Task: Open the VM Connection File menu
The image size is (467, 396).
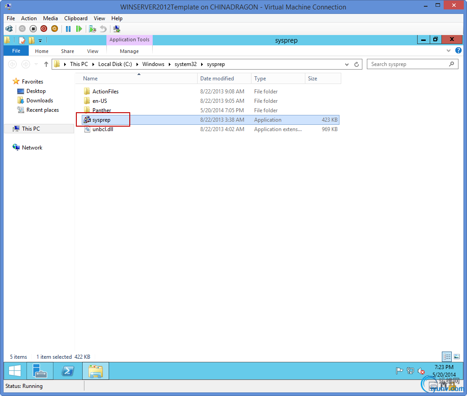Action: [x=11, y=18]
